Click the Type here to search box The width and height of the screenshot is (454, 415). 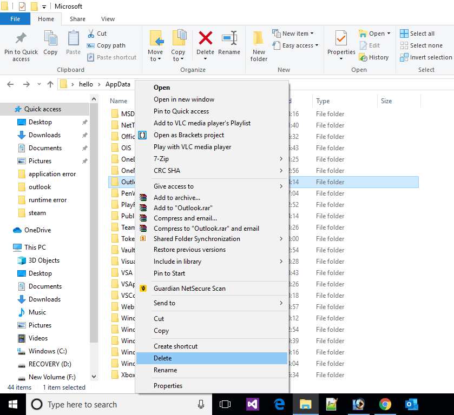(119, 404)
